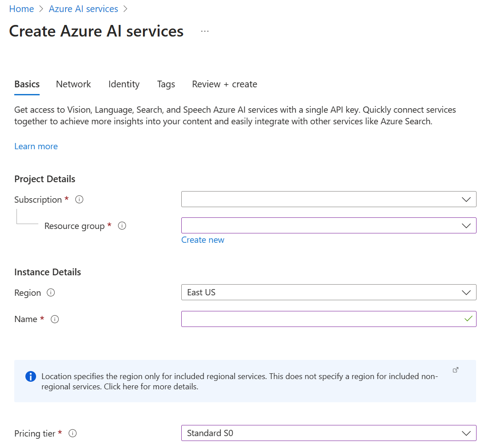Click the ellipsis next to Create Azure AI services
481x445 pixels.
(x=204, y=30)
